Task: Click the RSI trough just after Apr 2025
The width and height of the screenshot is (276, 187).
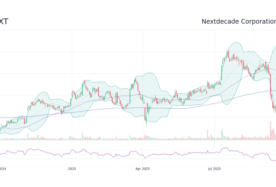Action: (145, 158)
